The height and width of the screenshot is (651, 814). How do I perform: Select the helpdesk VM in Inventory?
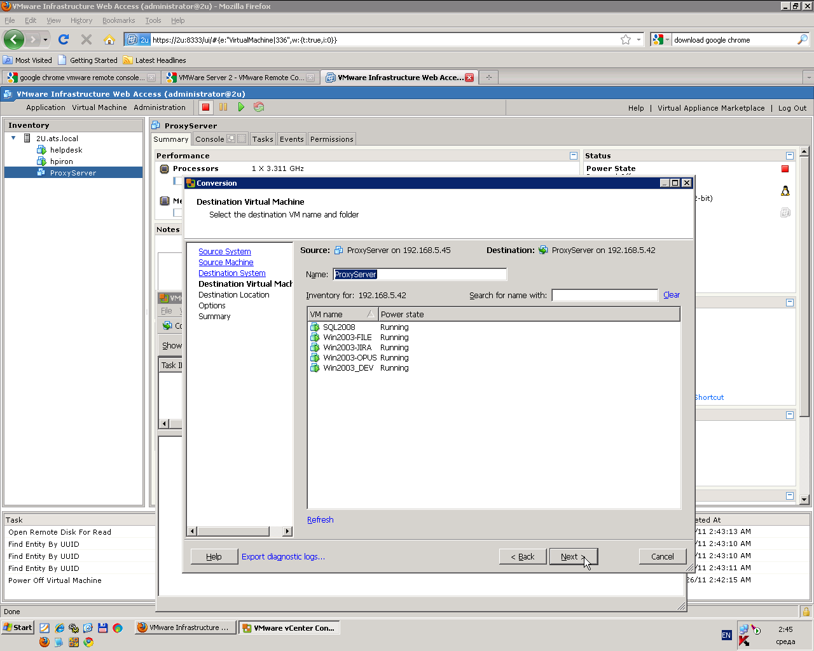click(66, 150)
